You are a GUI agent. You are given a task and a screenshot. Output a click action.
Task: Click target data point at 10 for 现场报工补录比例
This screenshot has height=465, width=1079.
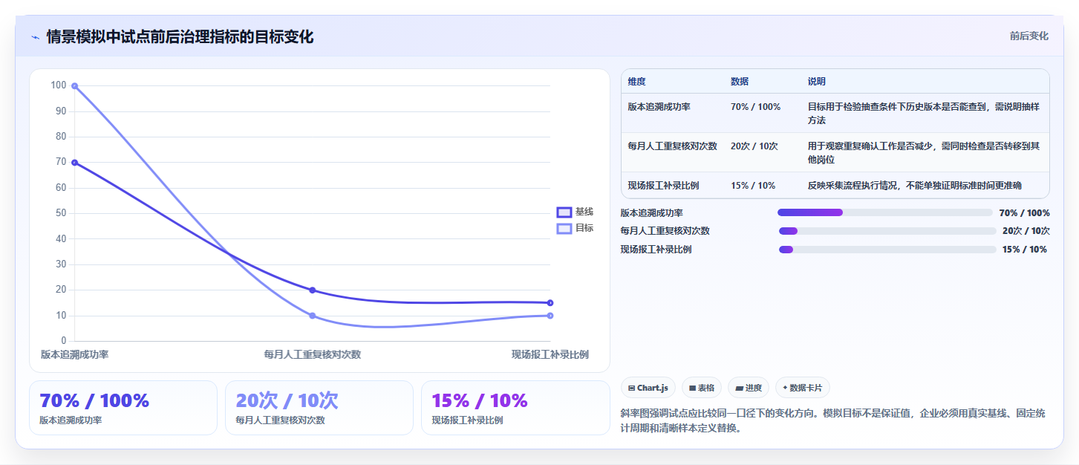pos(550,316)
